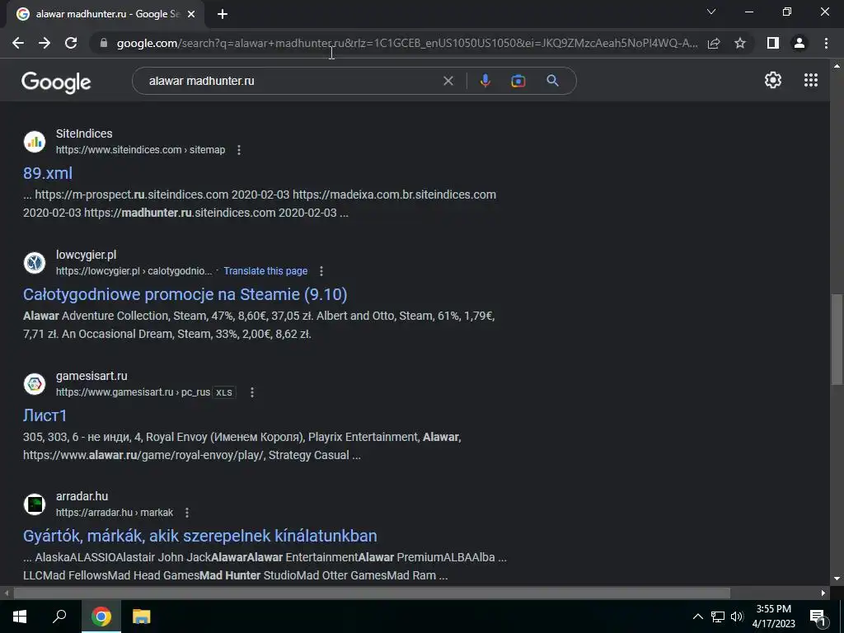Click the Google logo
This screenshot has height=633, width=844.
[x=56, y=82]
